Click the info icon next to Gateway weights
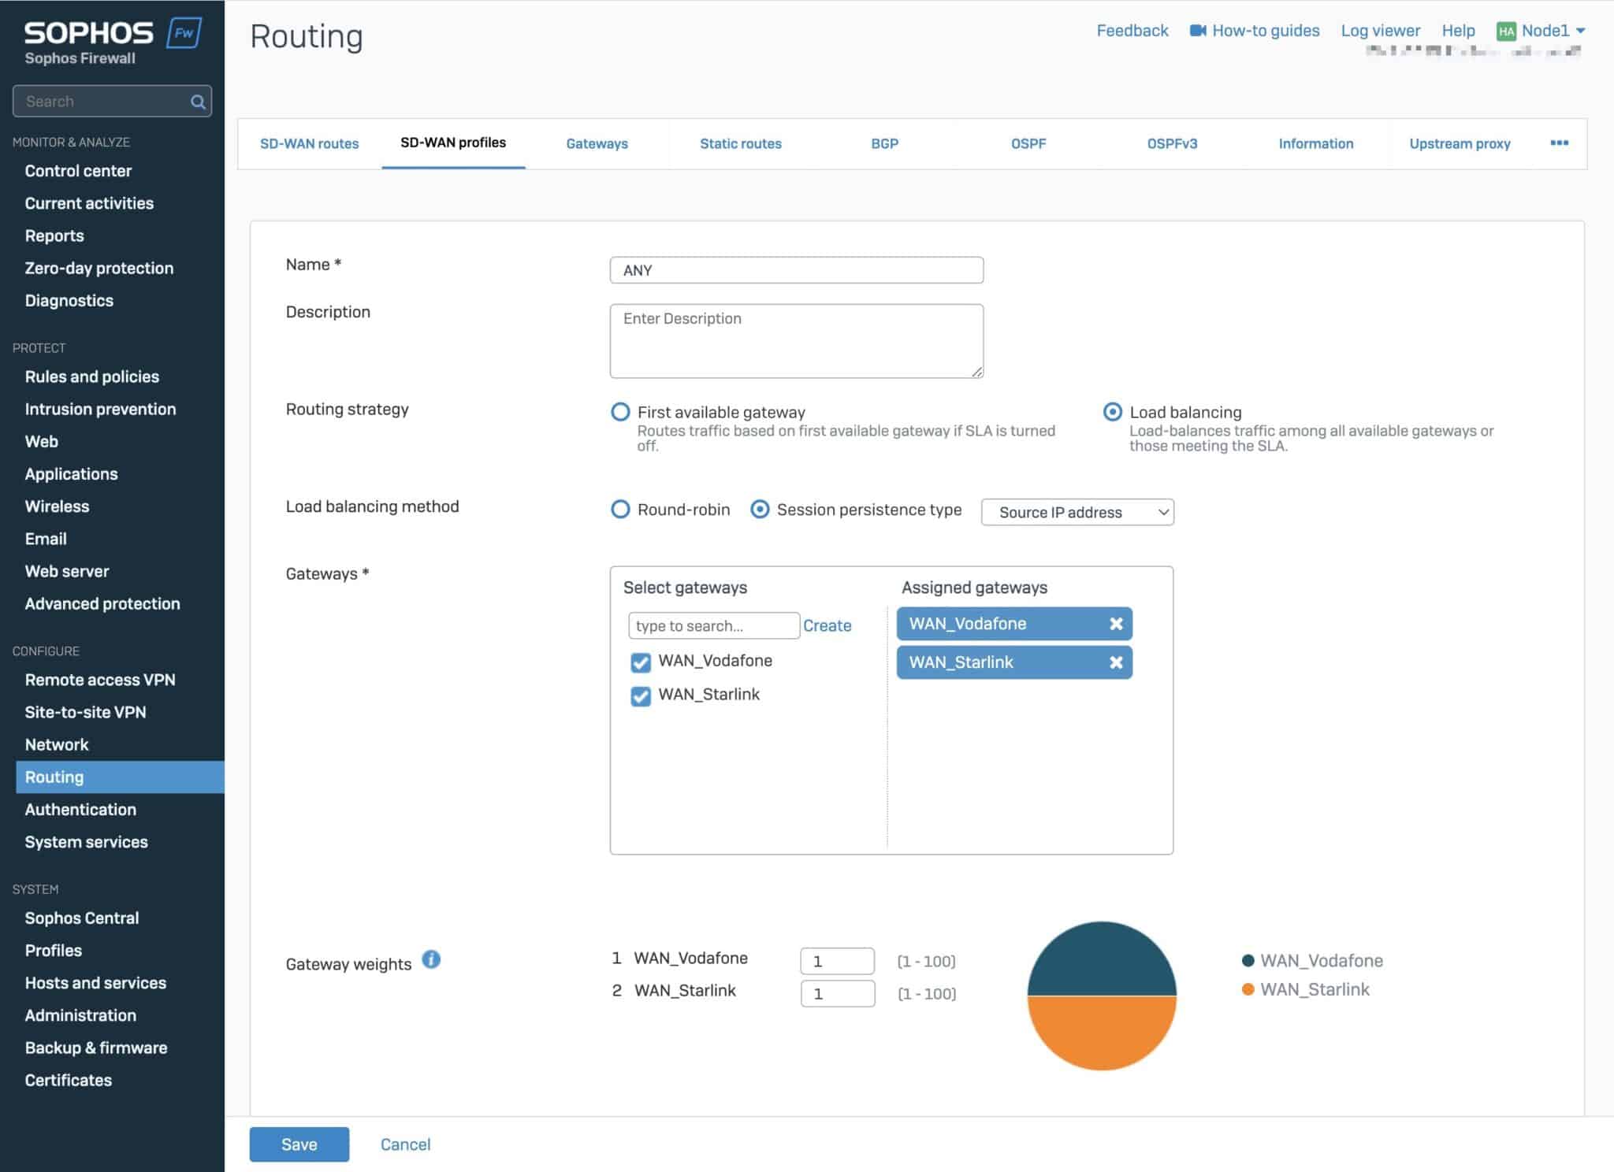 point(432,961)
